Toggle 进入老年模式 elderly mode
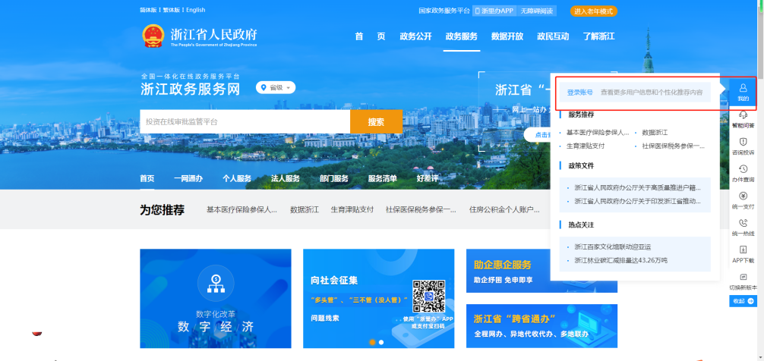 click(x=594, y=11)
